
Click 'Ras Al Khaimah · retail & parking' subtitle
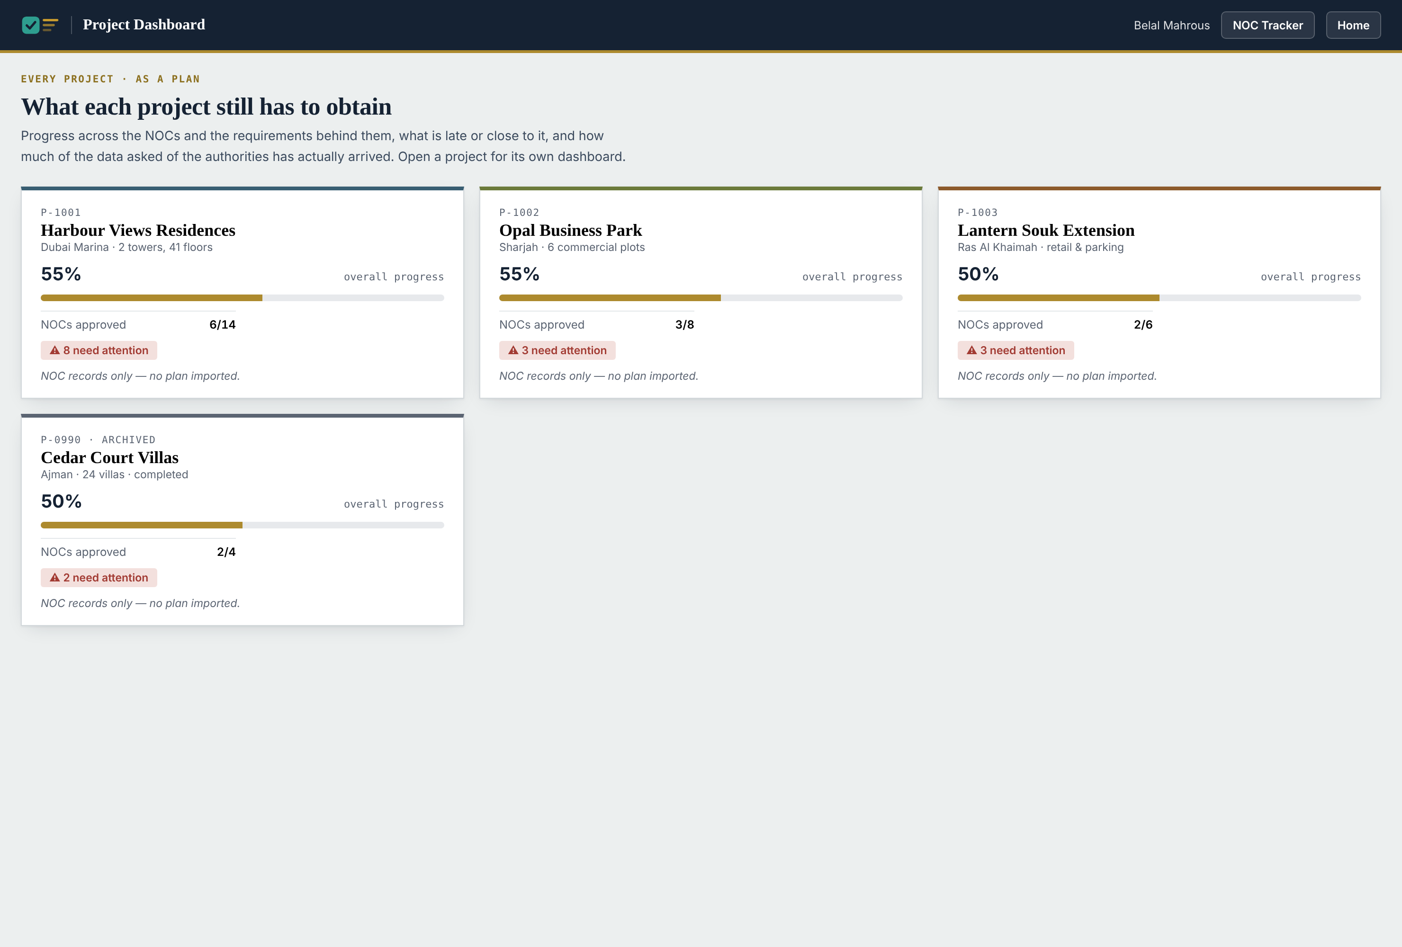tap(1041, 247)
